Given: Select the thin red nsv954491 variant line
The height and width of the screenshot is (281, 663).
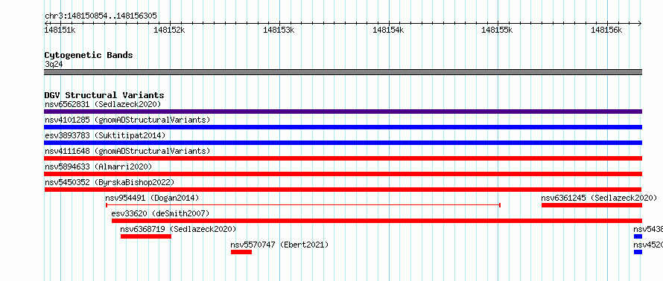Looking at the screenshot, I should 303,205.
